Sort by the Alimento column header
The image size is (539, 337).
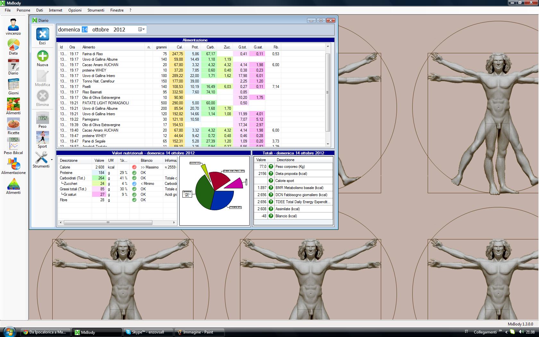(x=113, y=47)
